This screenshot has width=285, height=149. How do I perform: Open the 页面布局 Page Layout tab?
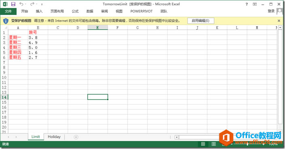pos(57,11)
